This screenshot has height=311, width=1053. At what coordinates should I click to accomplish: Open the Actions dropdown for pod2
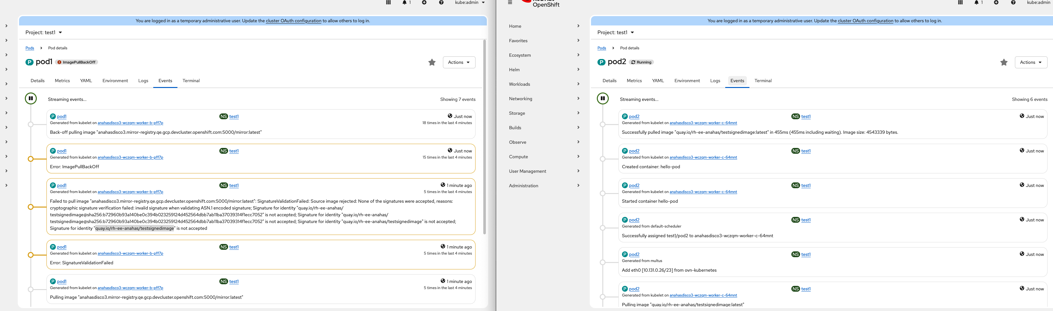coord(1031,63)
